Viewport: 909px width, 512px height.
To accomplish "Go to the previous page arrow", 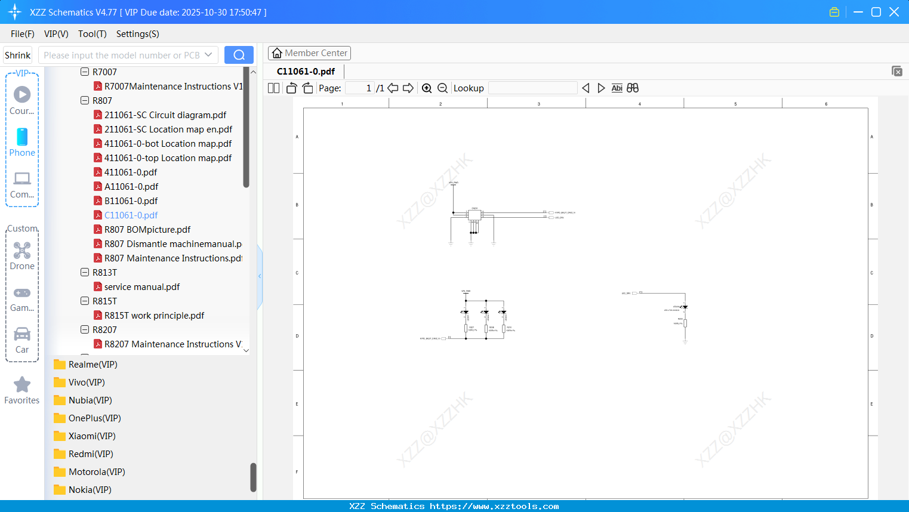I will [393, 88].
